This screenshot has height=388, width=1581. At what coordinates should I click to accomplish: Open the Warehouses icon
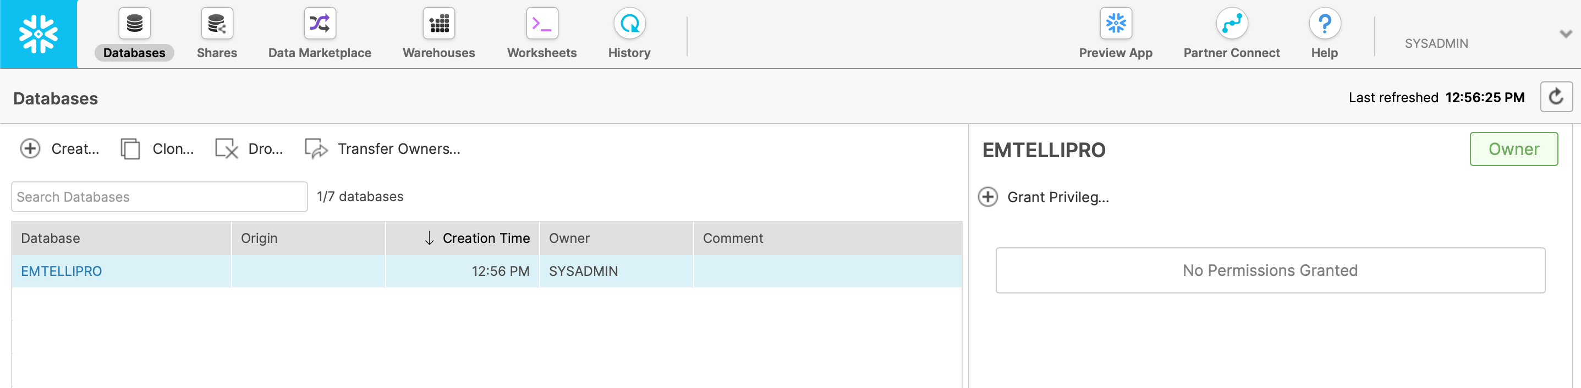coord(439,23)
